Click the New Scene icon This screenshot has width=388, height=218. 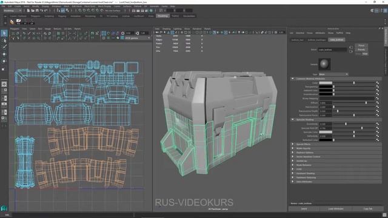tap(28, 11)
